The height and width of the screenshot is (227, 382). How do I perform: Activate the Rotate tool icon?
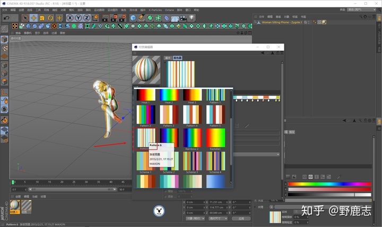click(x=50, y=18)
